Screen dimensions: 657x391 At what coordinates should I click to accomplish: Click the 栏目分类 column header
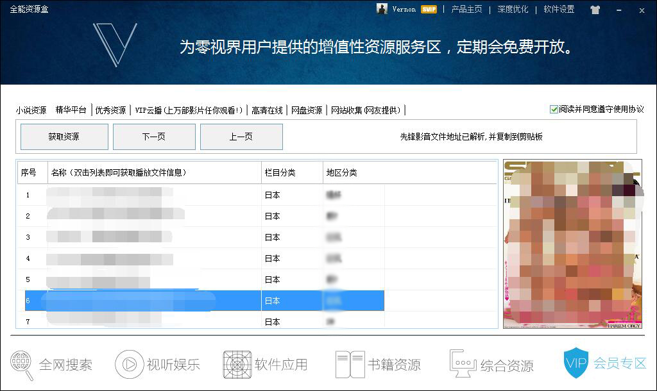[292, 172]
